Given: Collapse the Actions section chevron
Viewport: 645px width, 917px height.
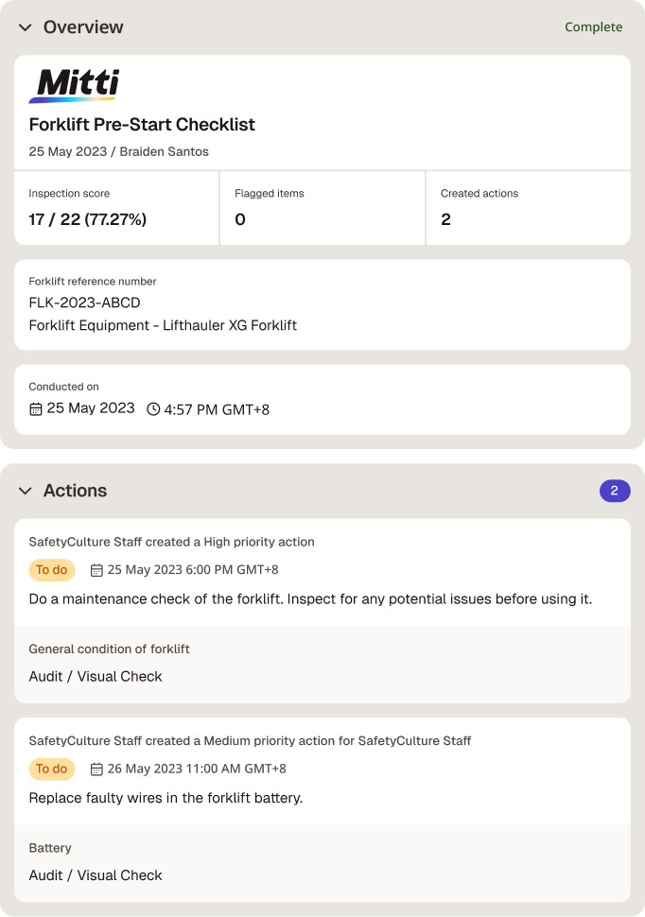Looking at the screenshot, I should click(x=26, y=491).
